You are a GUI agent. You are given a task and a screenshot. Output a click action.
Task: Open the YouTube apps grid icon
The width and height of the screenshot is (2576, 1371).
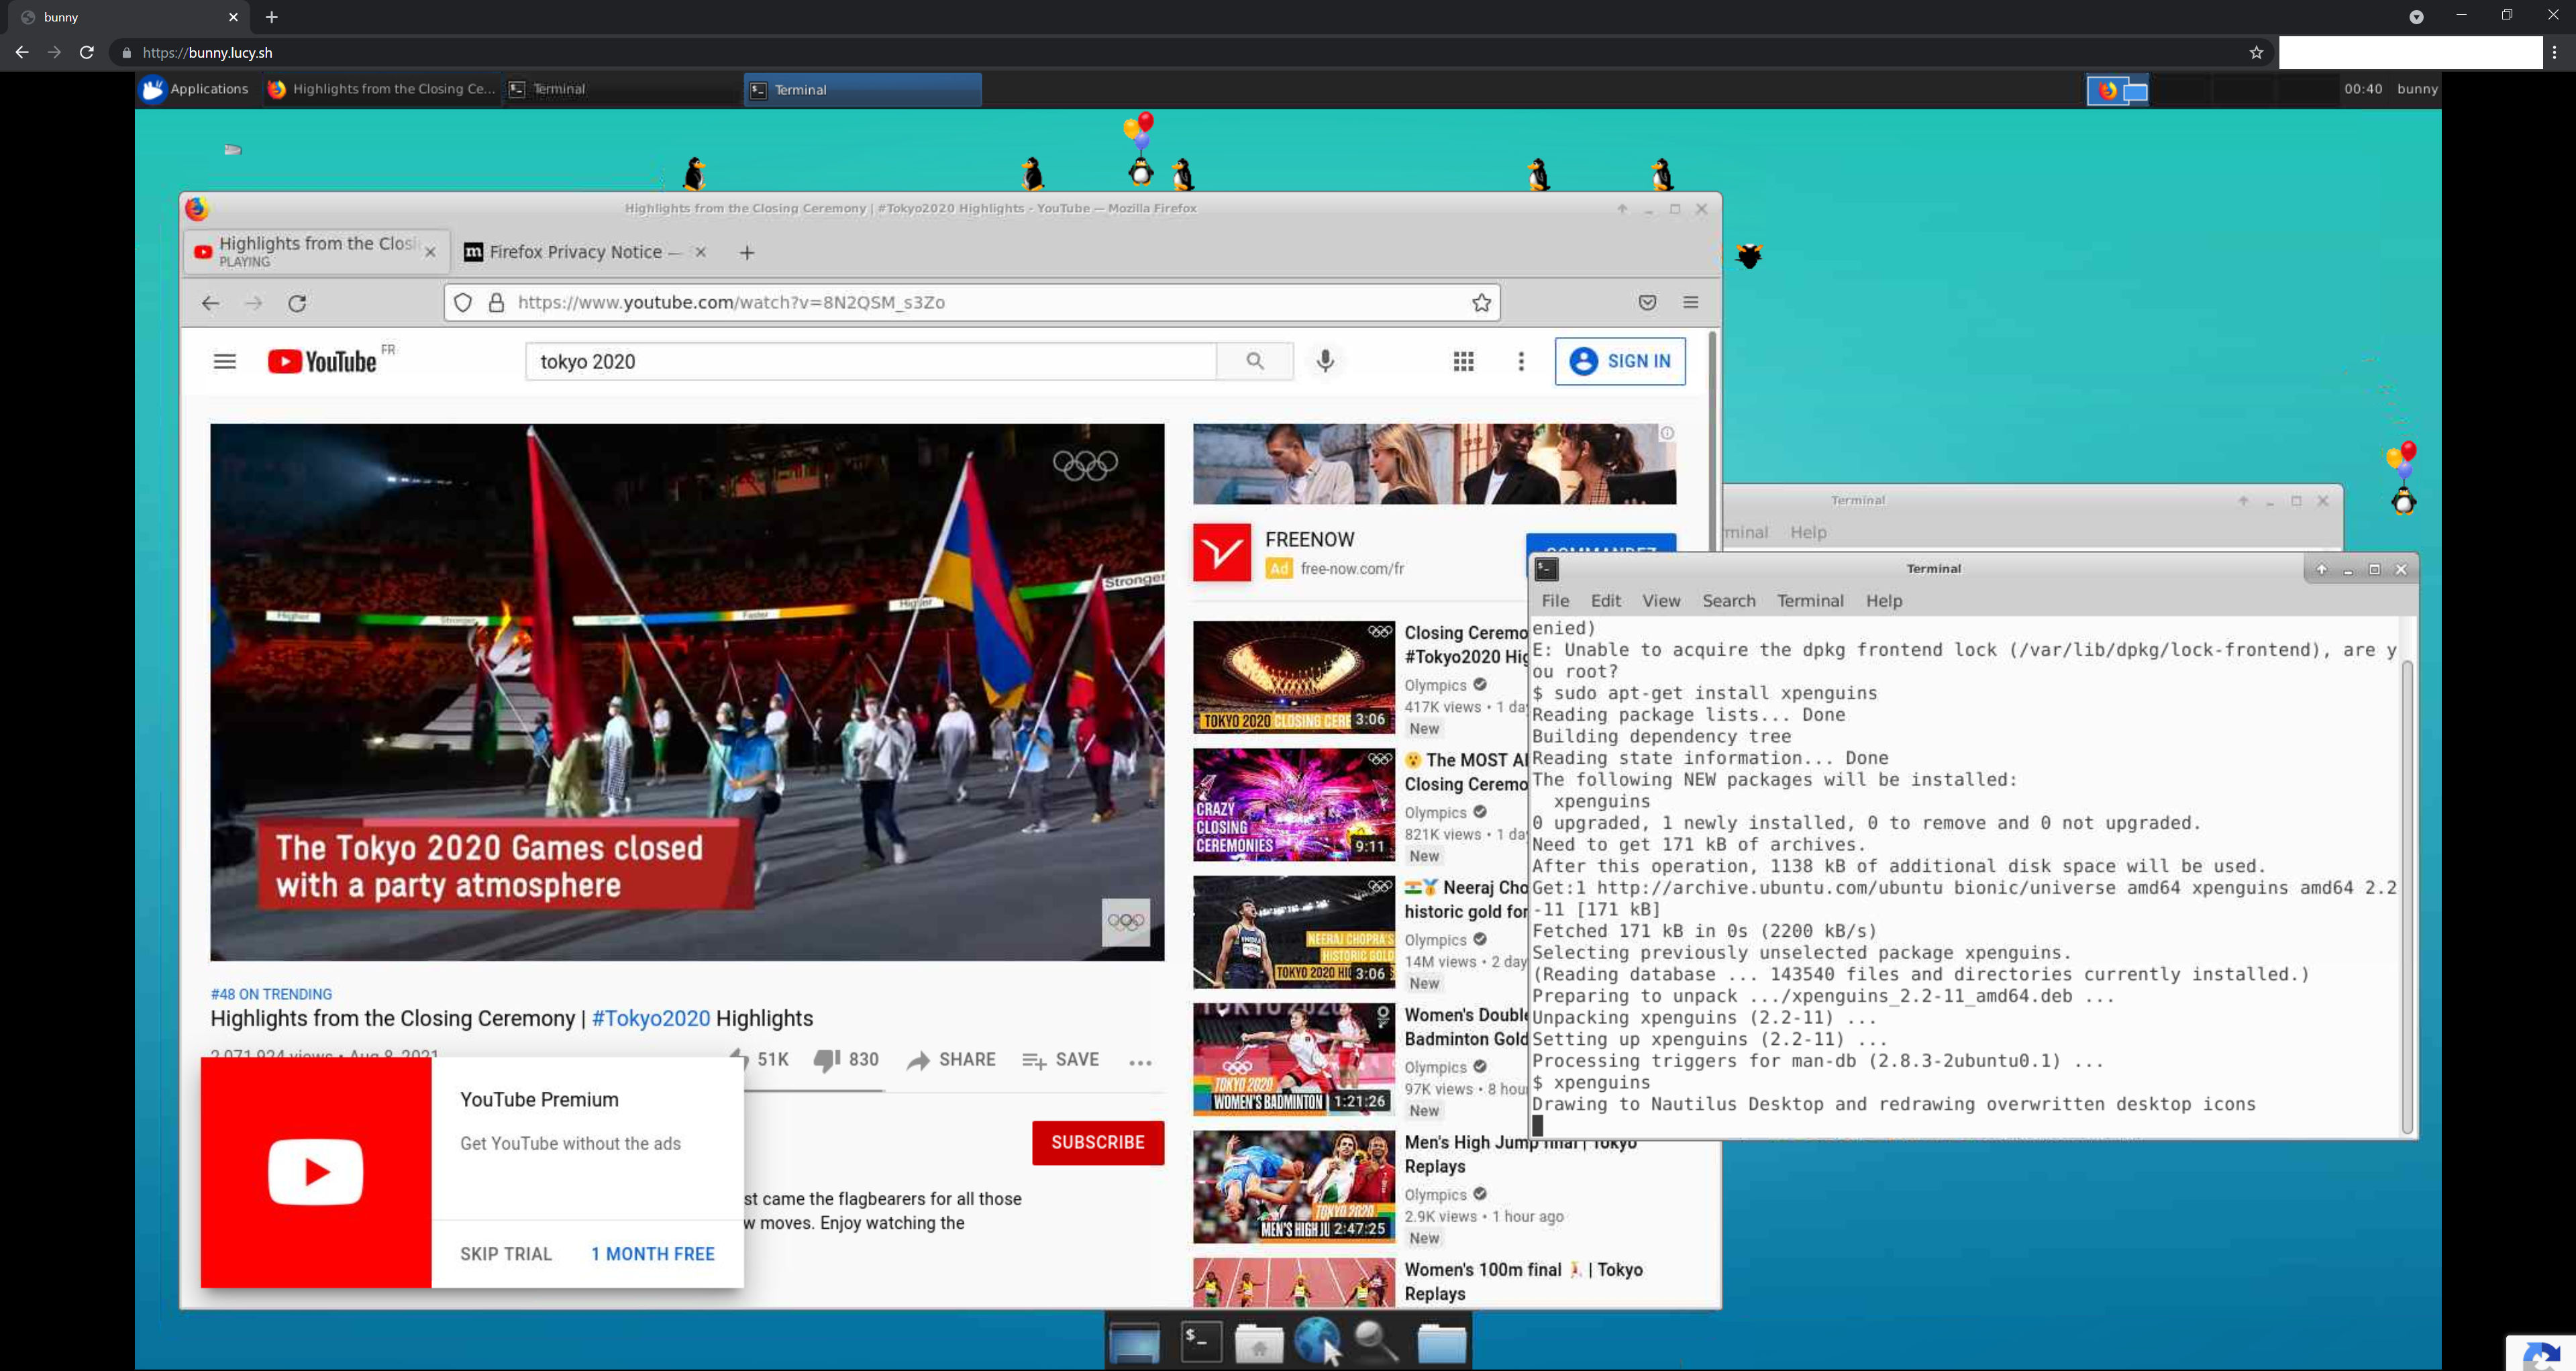[x=1463, y=361]
